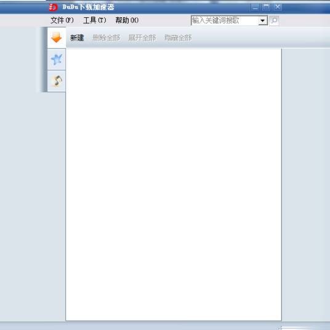Click the red DuDu logo in title bar
The image size is (330, 330).
click(x=53, y=7)
